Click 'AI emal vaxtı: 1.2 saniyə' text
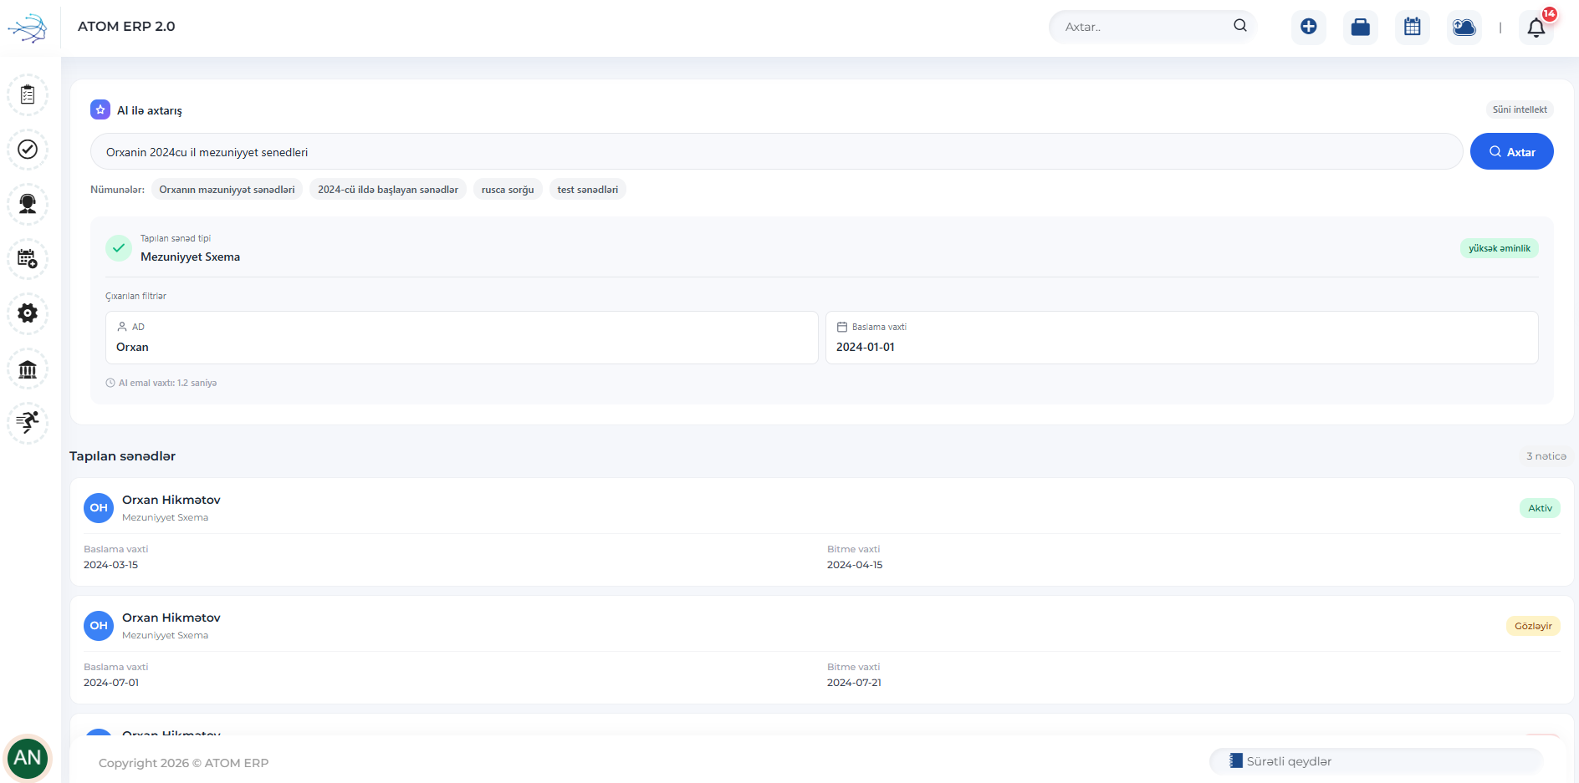 (x=167, y=383)
